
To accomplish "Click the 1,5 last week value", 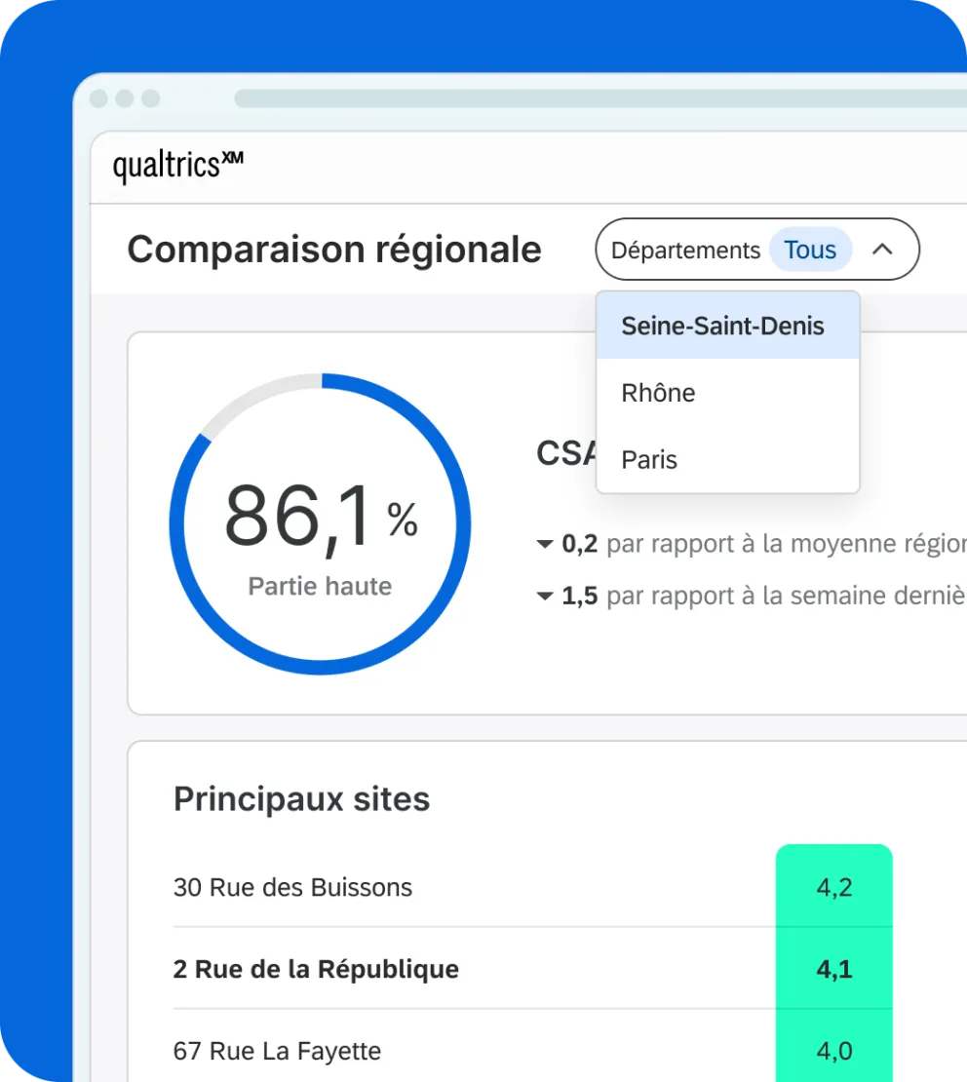I will click(579, 596).
